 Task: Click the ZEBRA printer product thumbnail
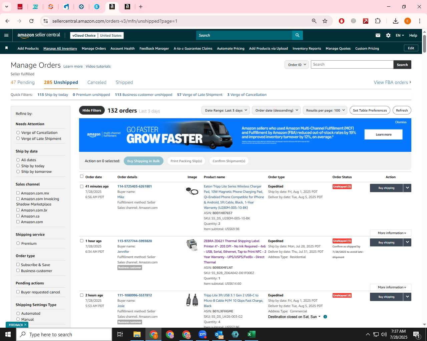(x=192, y=245)
